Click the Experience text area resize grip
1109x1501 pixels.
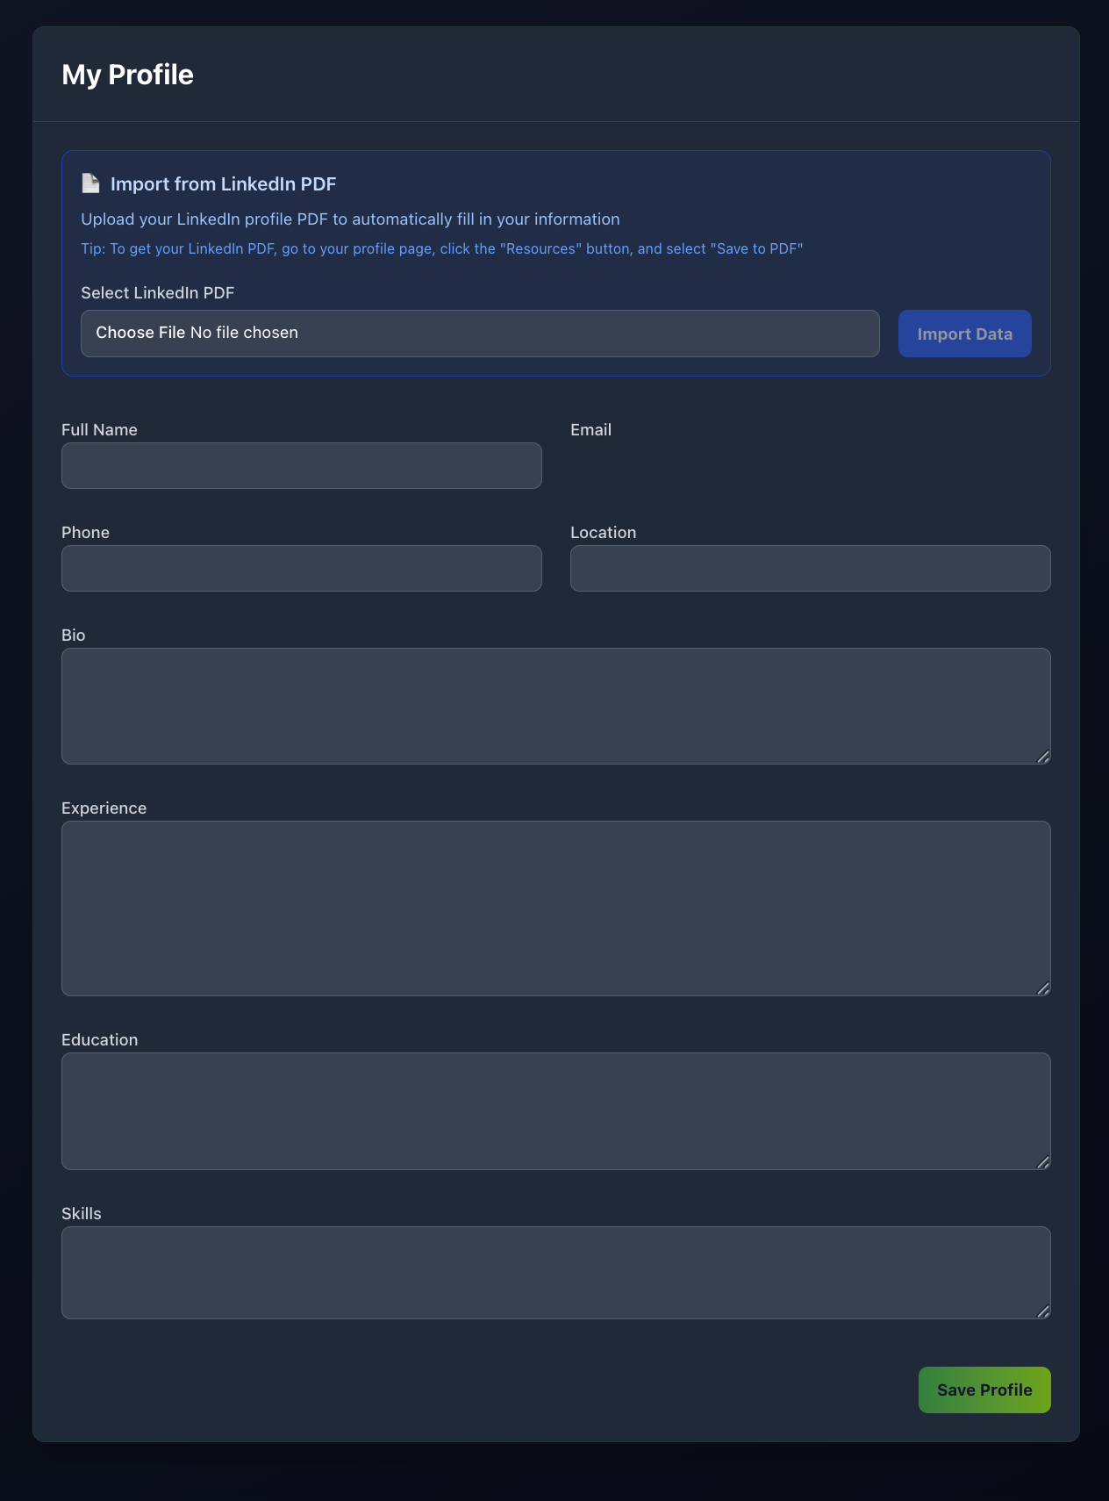[x=1043, y=988]
